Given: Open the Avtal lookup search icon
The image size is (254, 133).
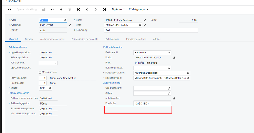Looking at the screenshot, I should (65, 20).
